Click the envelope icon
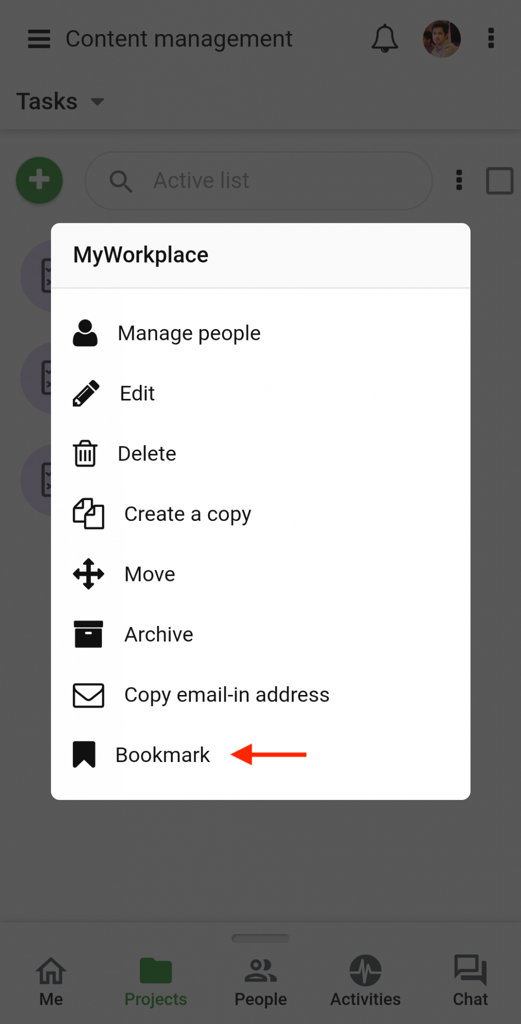 88,695
